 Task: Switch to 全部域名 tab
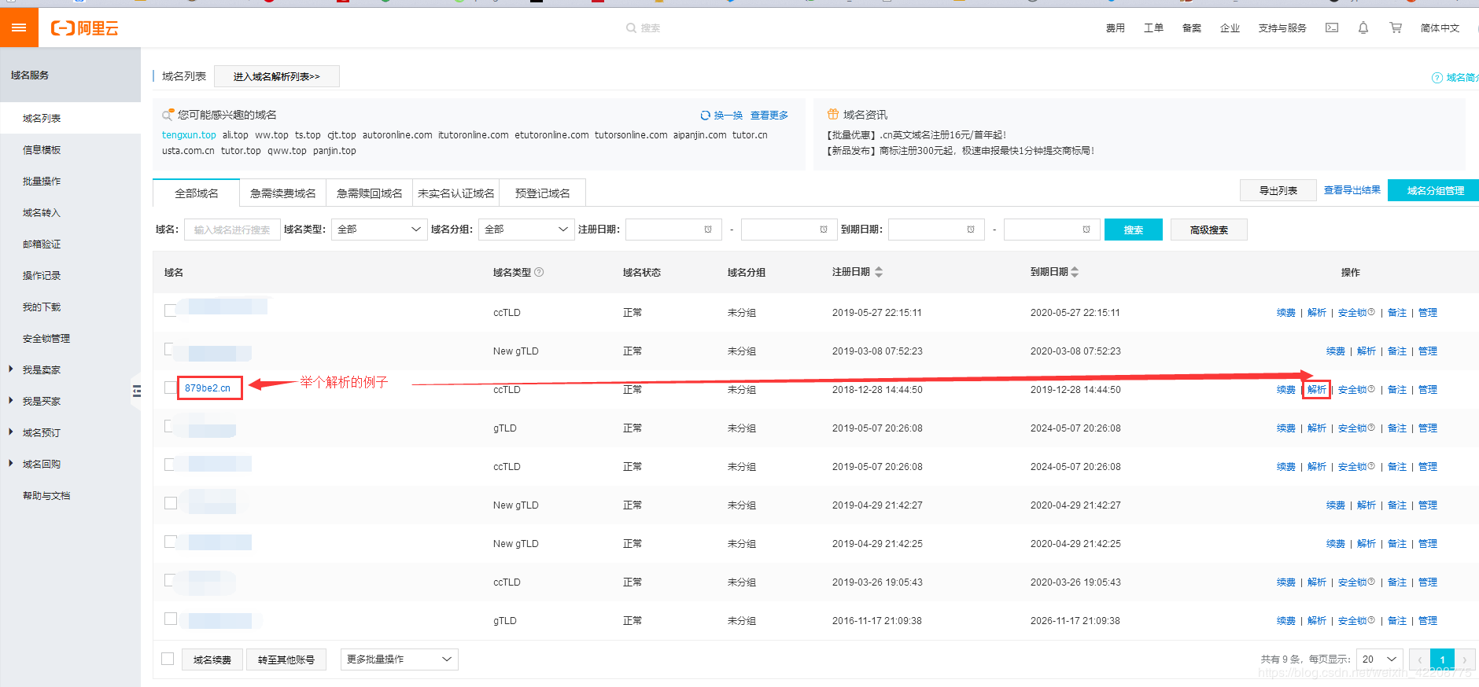(x=197, y=193)
